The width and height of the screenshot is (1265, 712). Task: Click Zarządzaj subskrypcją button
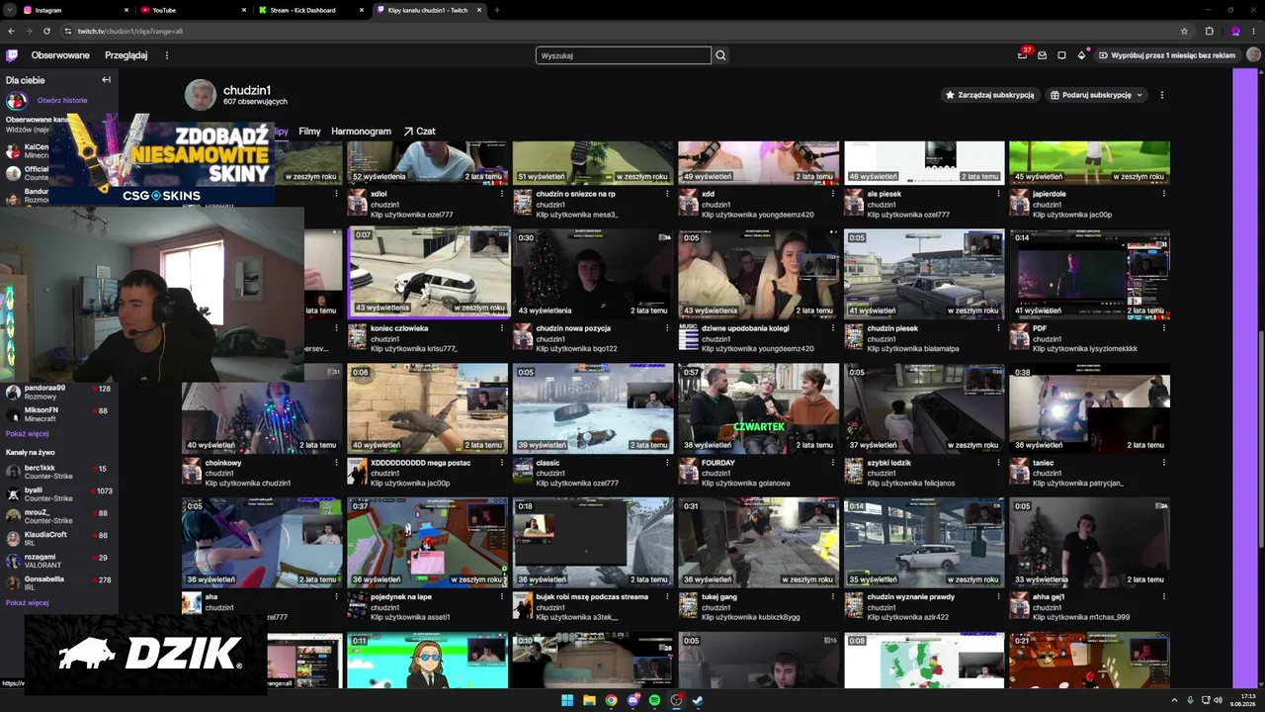tap(989, 95)
